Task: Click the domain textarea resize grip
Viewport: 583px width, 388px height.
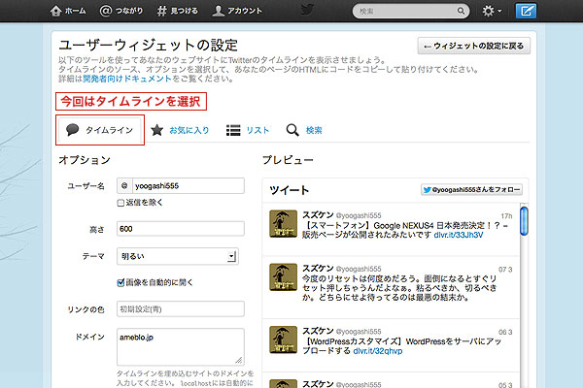Action: [x=239, y=360]
